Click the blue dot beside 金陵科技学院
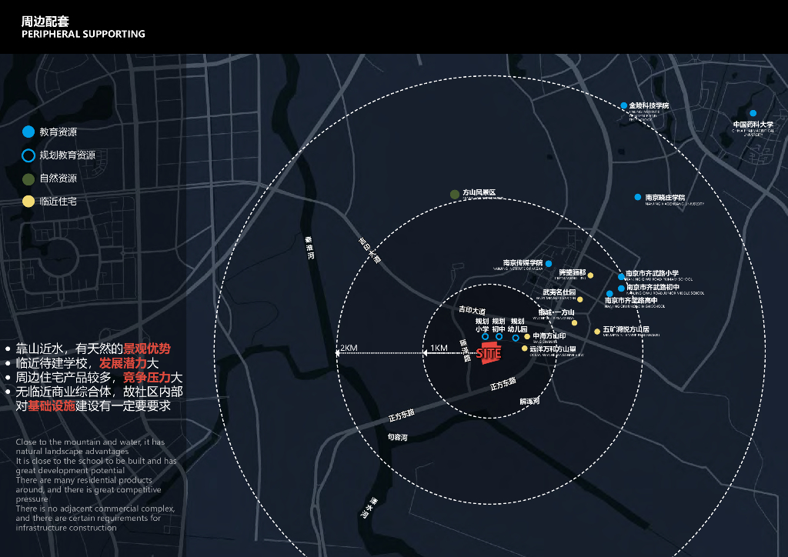This screenshot has height=557, width=788. (623, 105)
